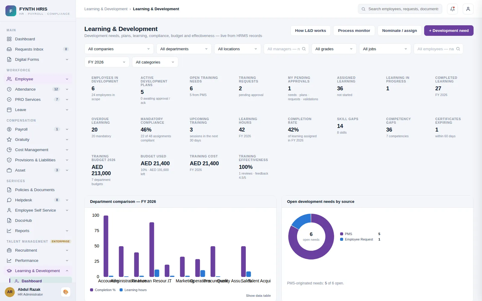The width and height of the screenshot is (482, 301).
Task: Open the FY 2026 year dropdown
Action: 107,62
